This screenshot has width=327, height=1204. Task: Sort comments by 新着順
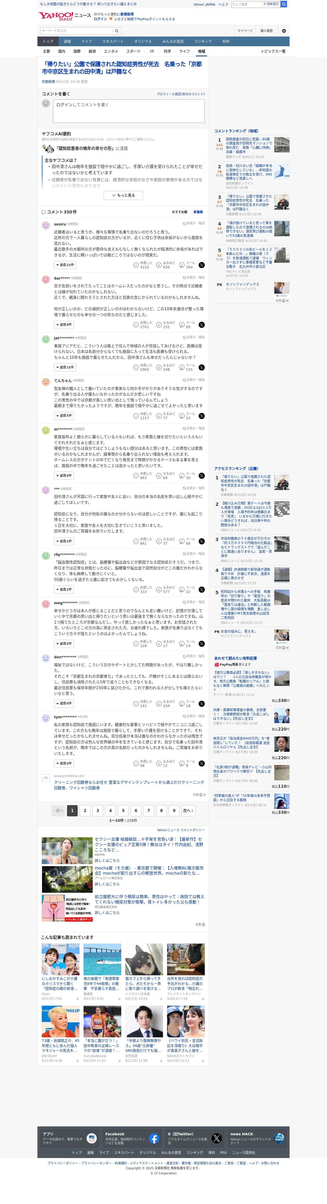point(198,212)
